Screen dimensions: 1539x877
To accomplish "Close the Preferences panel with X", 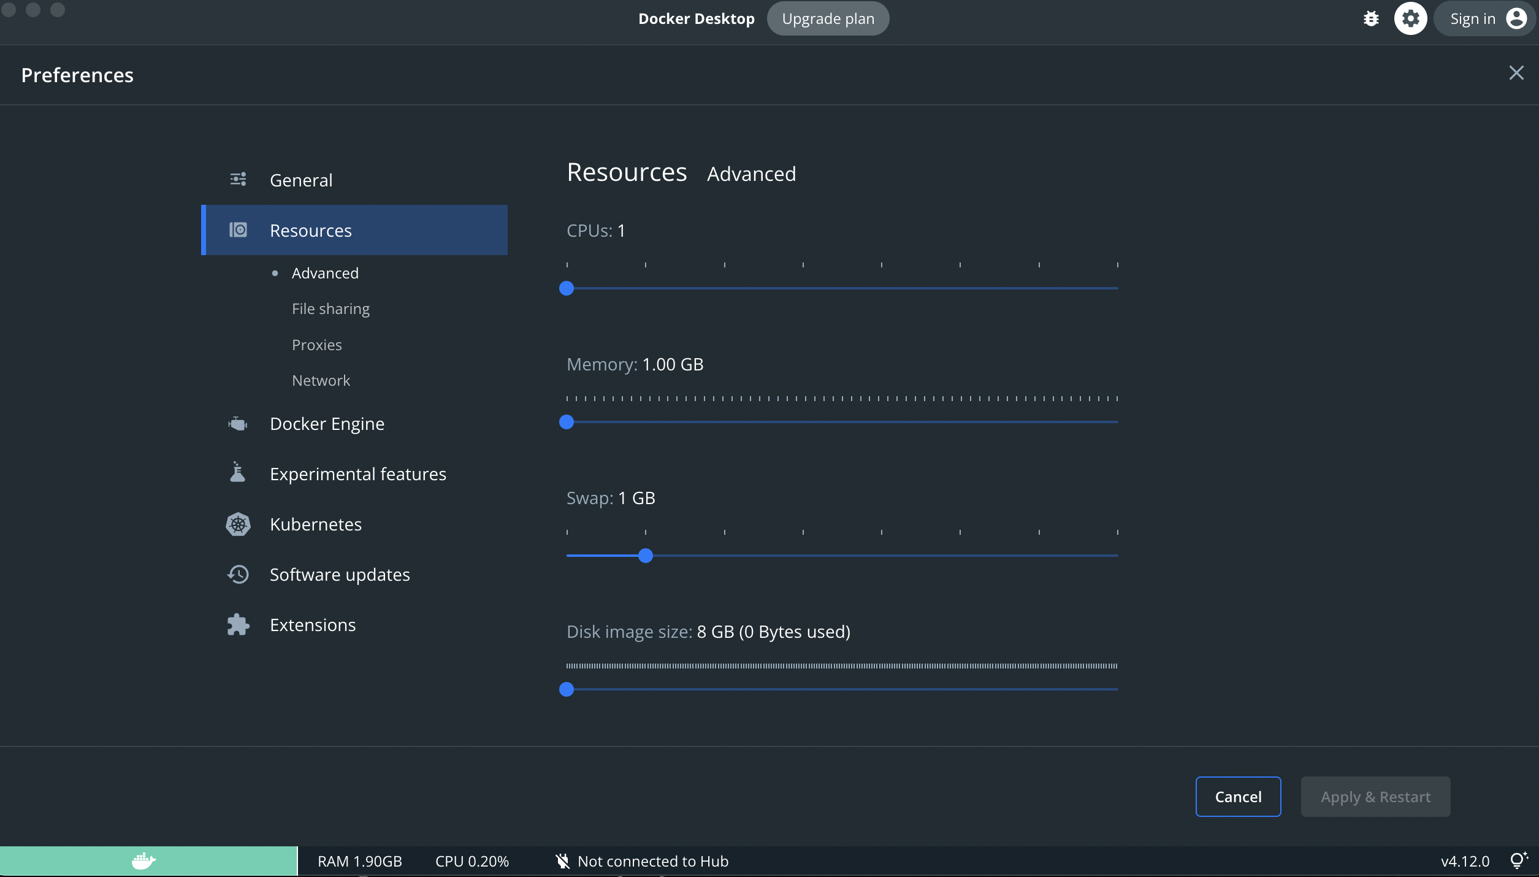I will [x=1516, y=73].
